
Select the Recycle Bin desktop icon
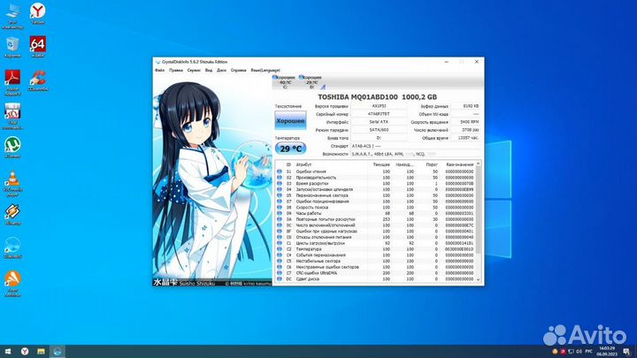pos(12,47)
